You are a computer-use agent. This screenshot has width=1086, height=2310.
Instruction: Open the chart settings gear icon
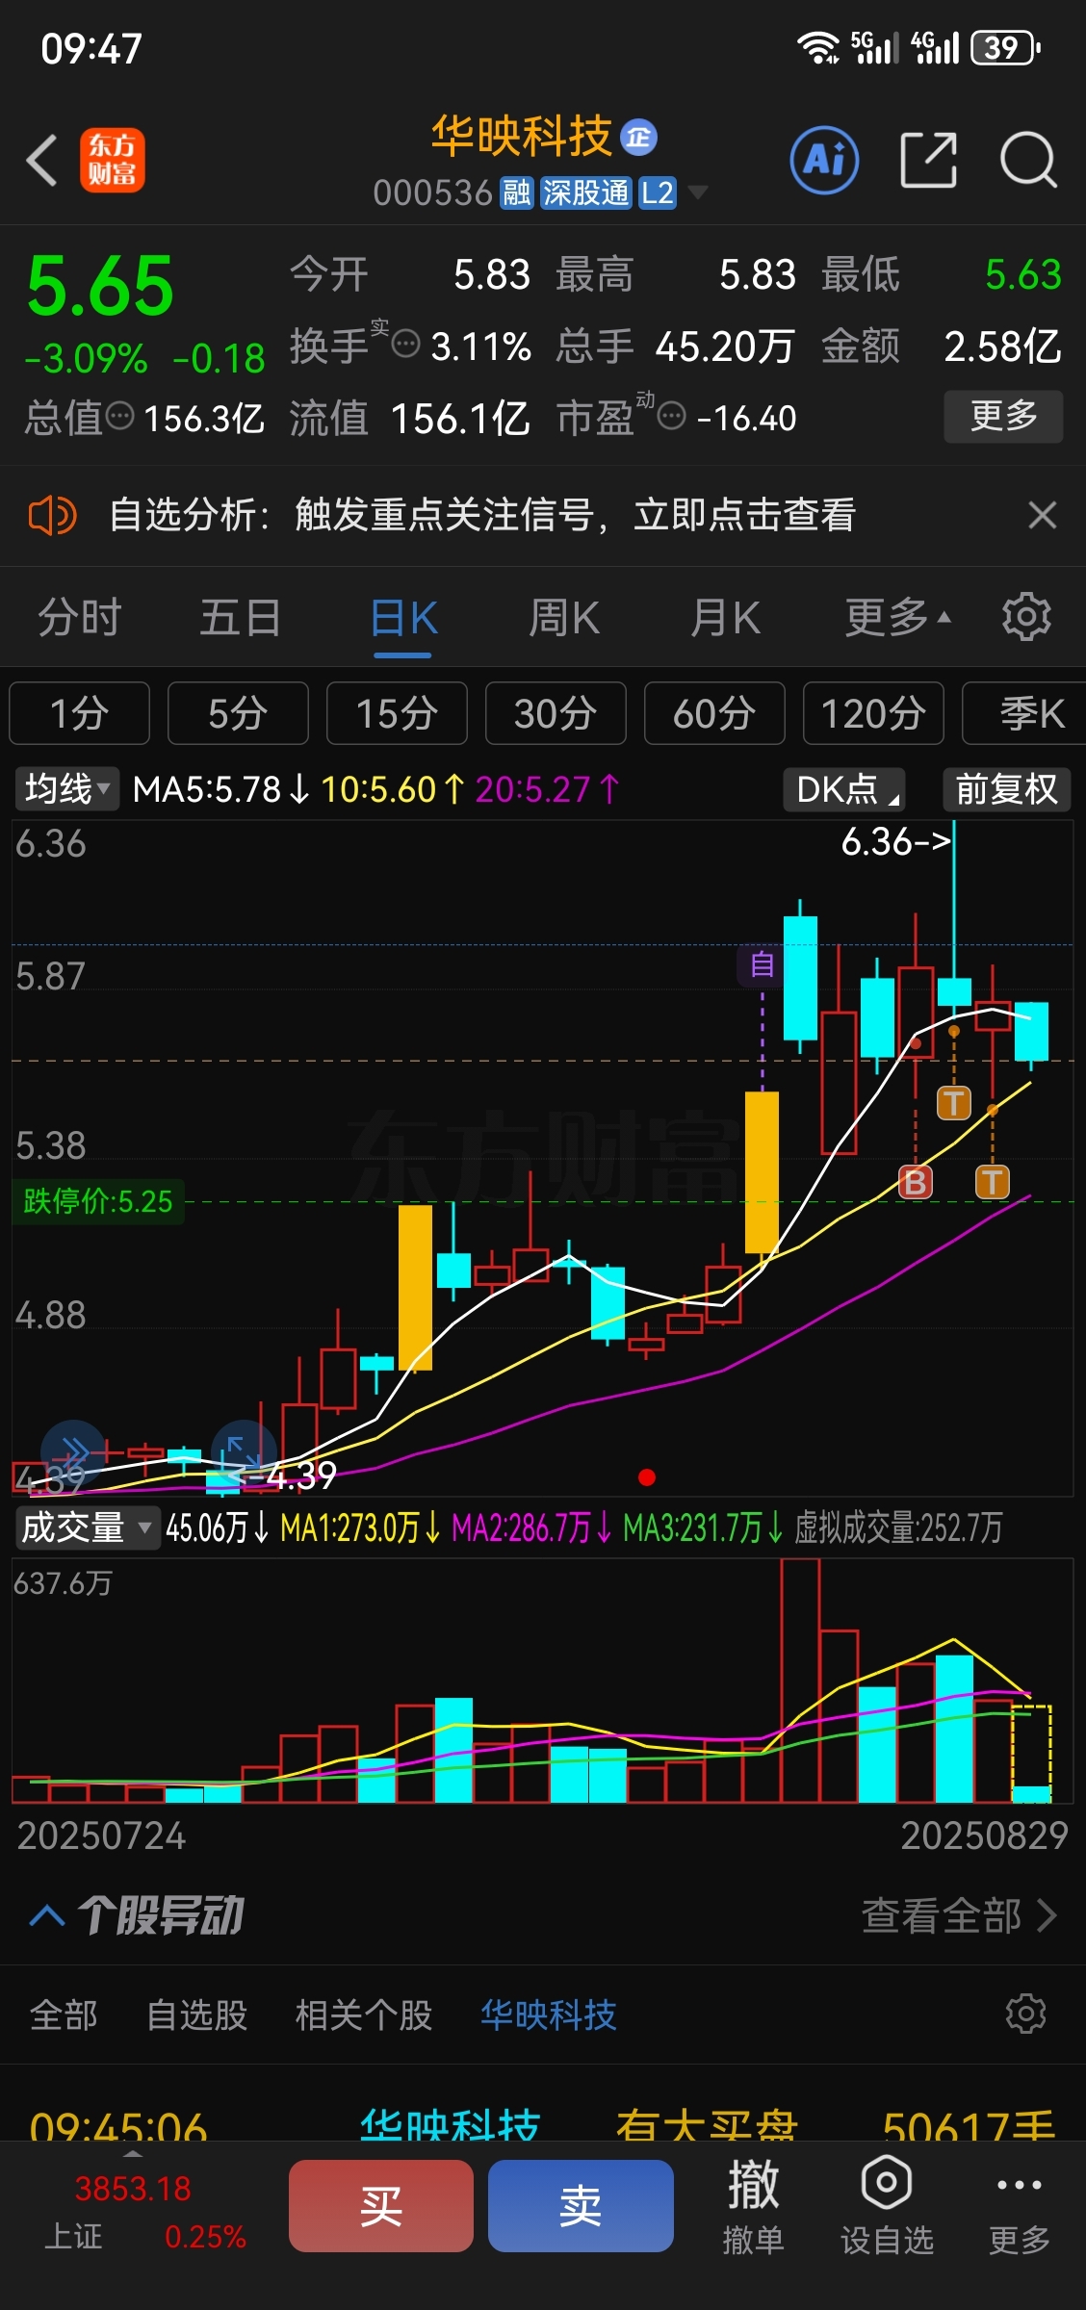pos(1026,617)
